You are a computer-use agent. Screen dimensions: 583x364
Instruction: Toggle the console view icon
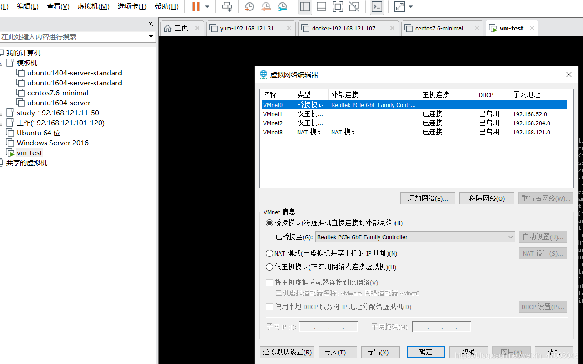point(377,7)
